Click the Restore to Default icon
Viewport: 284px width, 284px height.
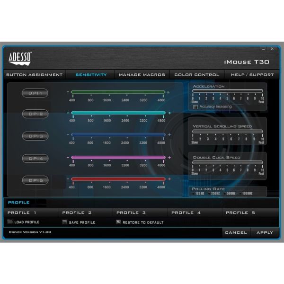(x=118, y=222)
